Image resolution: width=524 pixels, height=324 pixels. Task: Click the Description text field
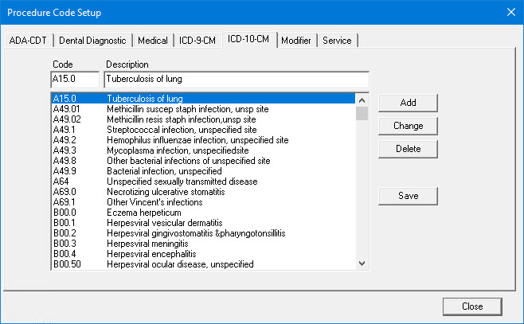pos(236,80)
